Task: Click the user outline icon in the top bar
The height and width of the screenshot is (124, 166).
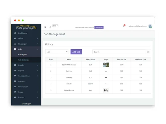Action: pyautogui.click(x=50, y=27)
